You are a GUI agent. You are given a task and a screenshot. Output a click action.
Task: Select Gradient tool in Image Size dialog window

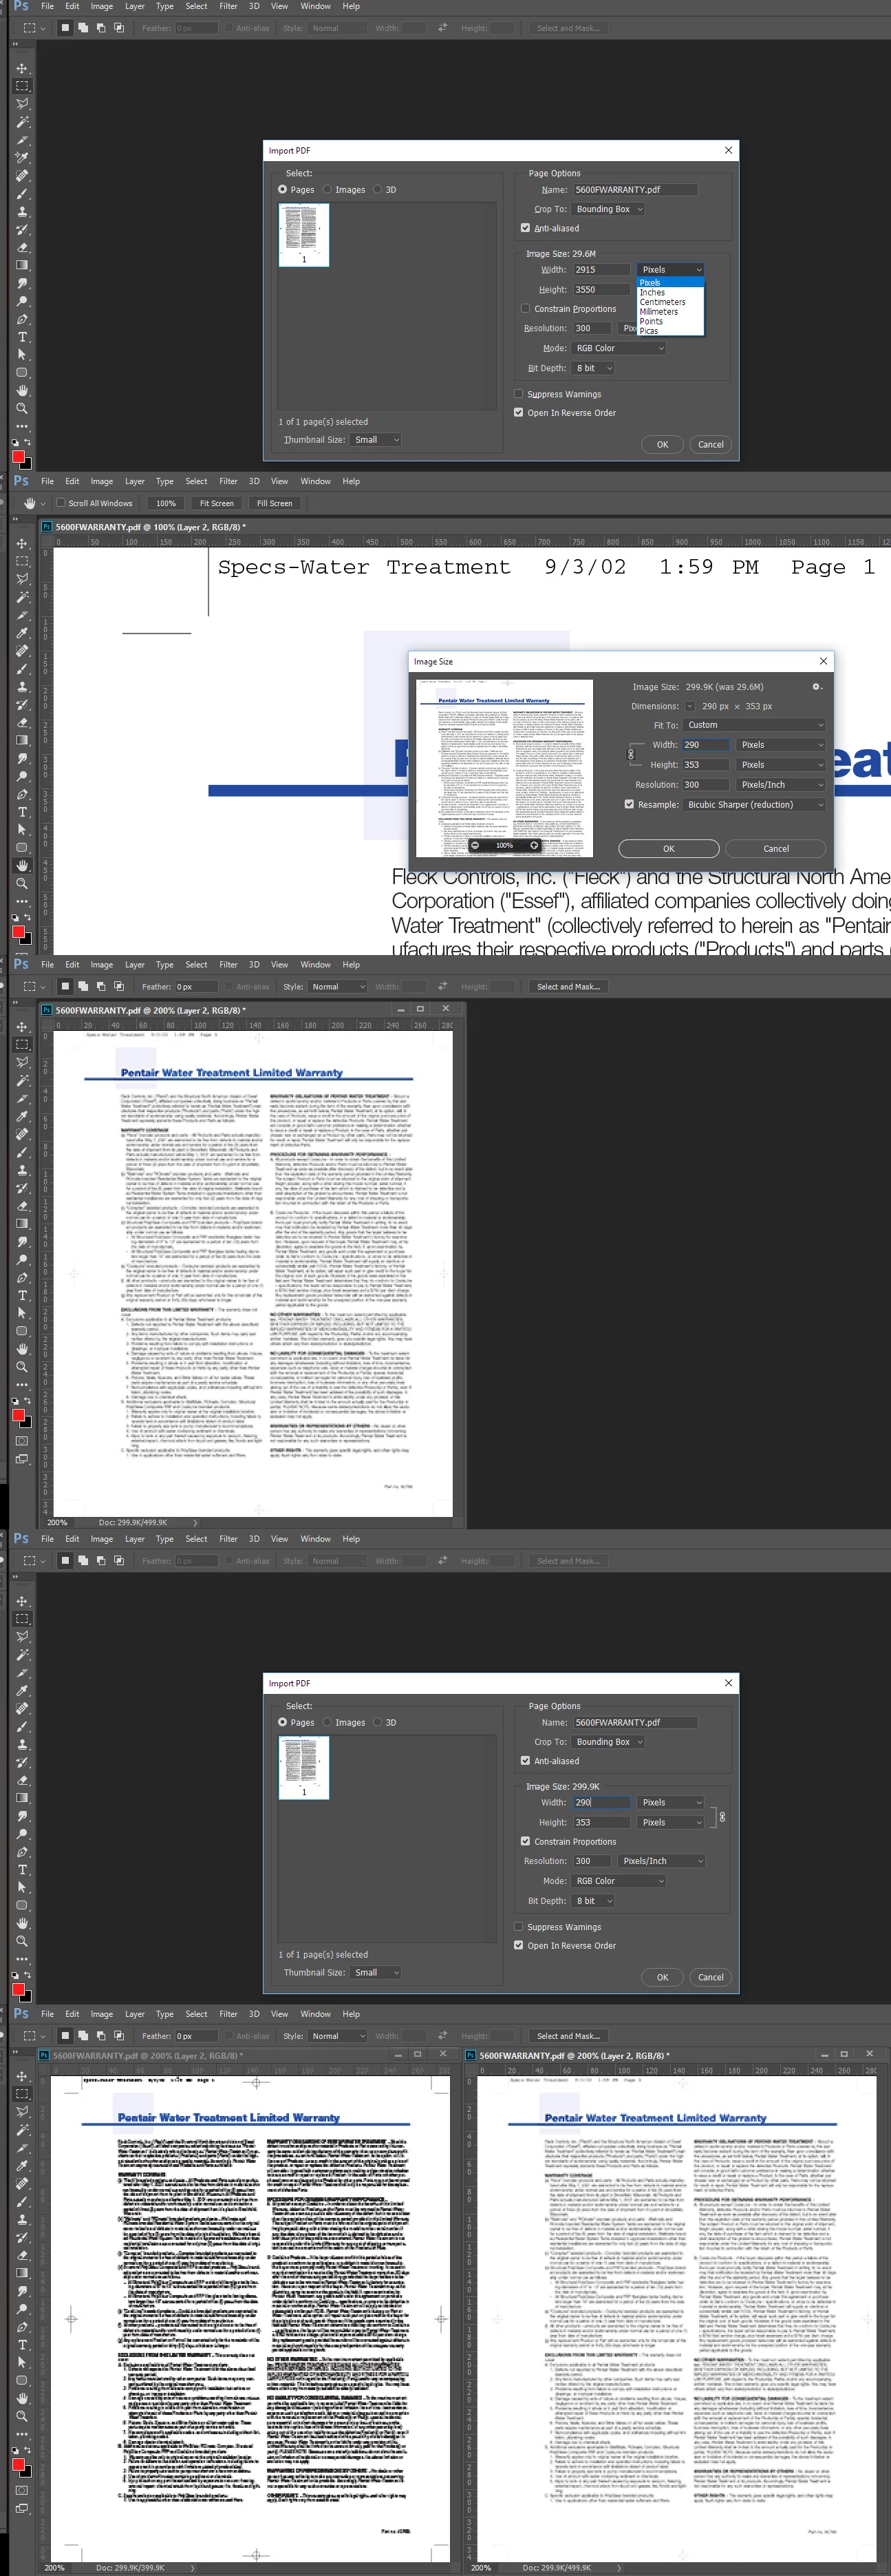(x=22, y=740)
